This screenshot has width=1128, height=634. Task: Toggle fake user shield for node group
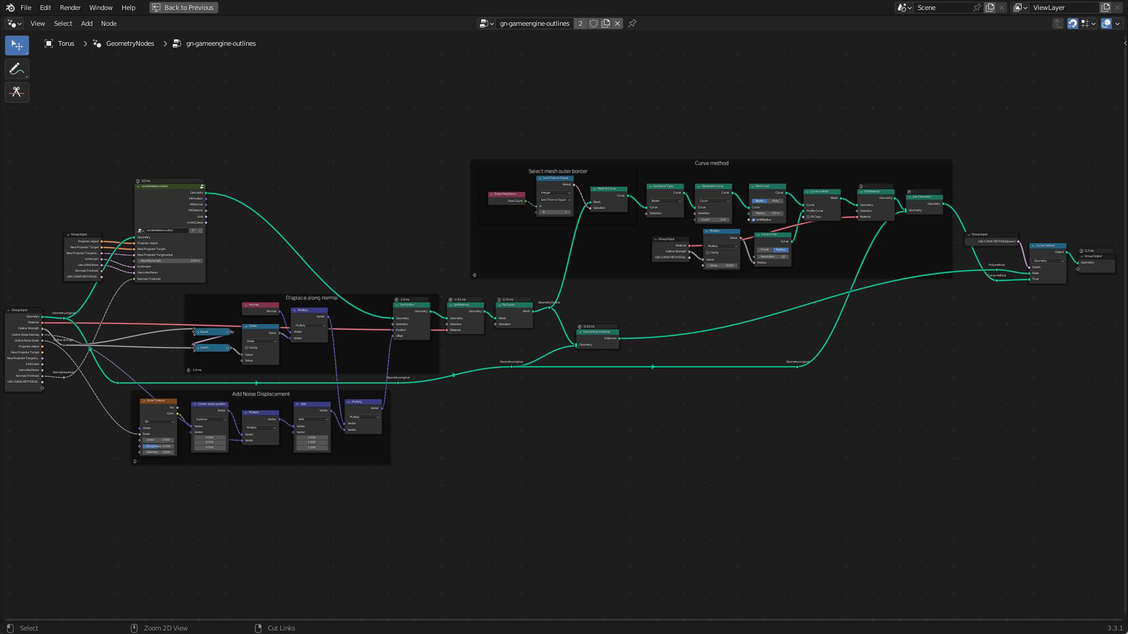click(x=594, y=23)
